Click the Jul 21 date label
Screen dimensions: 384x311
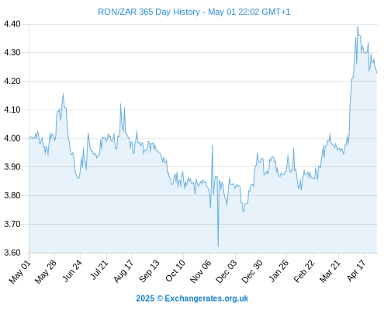pos(99,270)
